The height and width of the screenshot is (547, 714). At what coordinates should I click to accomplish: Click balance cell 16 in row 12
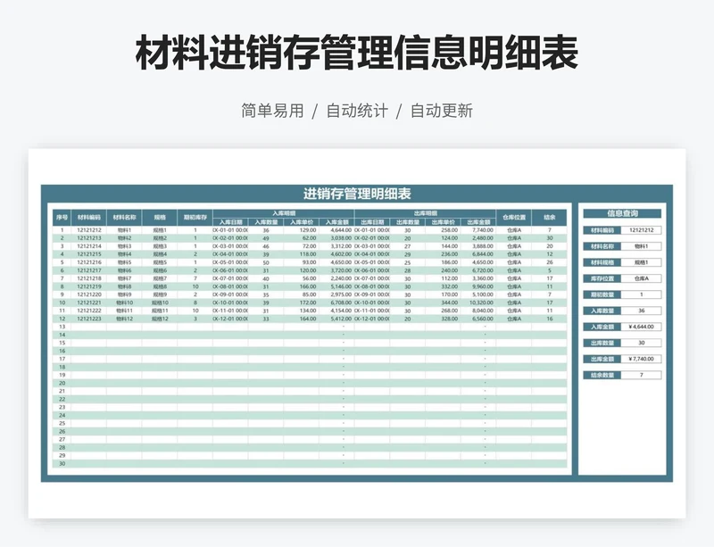pos(549,319)
